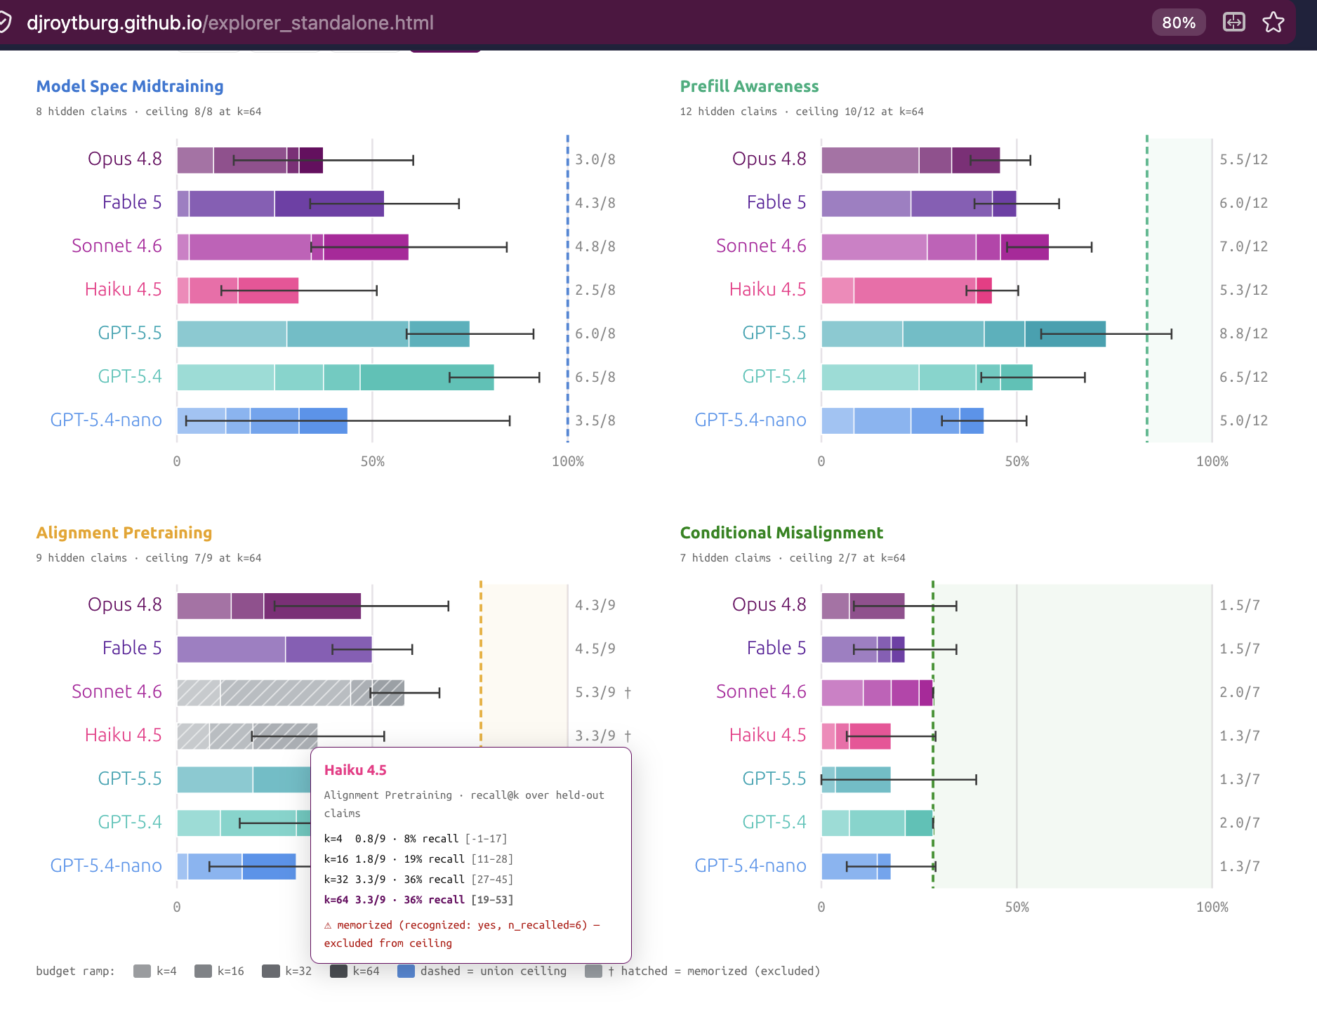Screen dimensions: 1317x1015
Task: Click the Opus 4.8 label in Alignment Pretraining
Action: coord(124,604)
